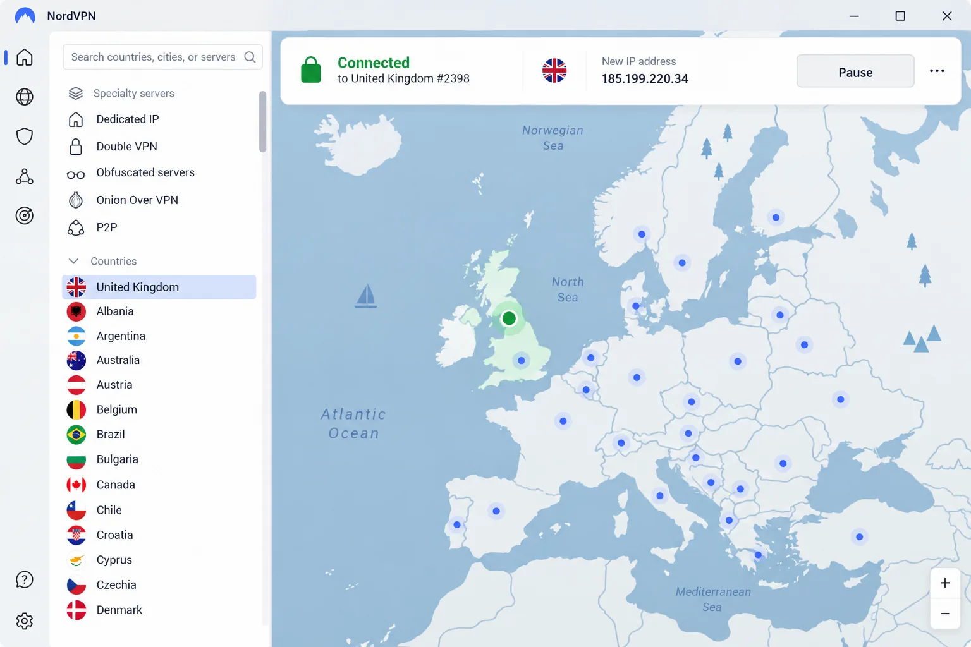Click the NordVPN logo in title bar
The height and width of the screenshot is (647, 971).
(25, 16)
